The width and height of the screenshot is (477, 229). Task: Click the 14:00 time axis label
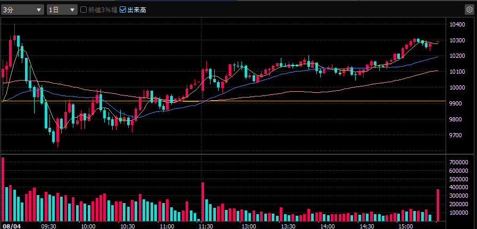328,226
